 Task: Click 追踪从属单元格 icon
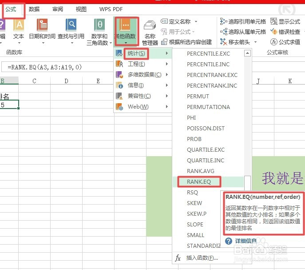(223, 32)
